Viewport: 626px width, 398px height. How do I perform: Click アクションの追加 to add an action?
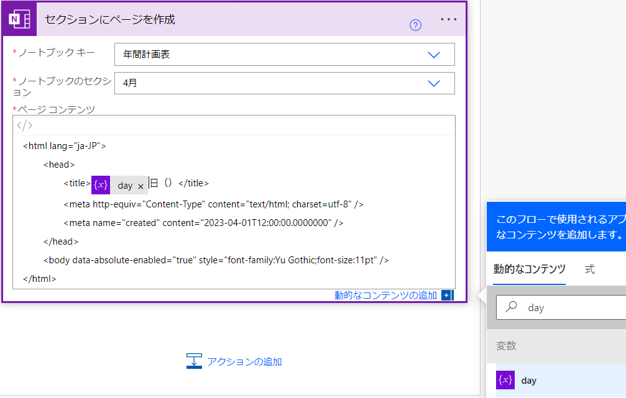point(244,362)
